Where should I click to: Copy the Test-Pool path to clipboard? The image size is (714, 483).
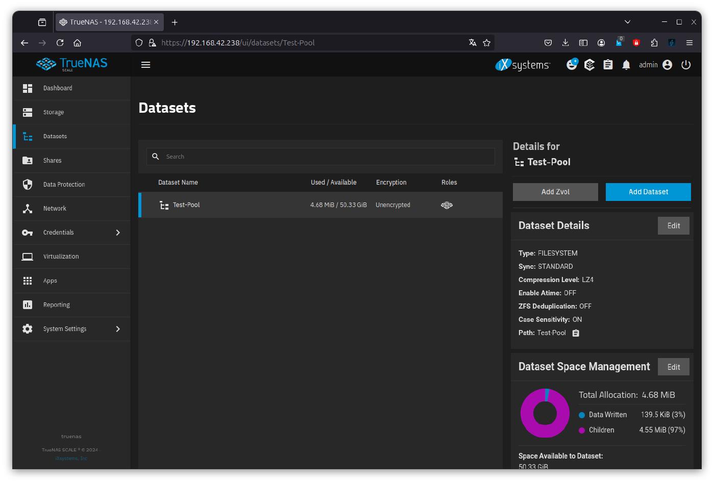tap(576, 333)
